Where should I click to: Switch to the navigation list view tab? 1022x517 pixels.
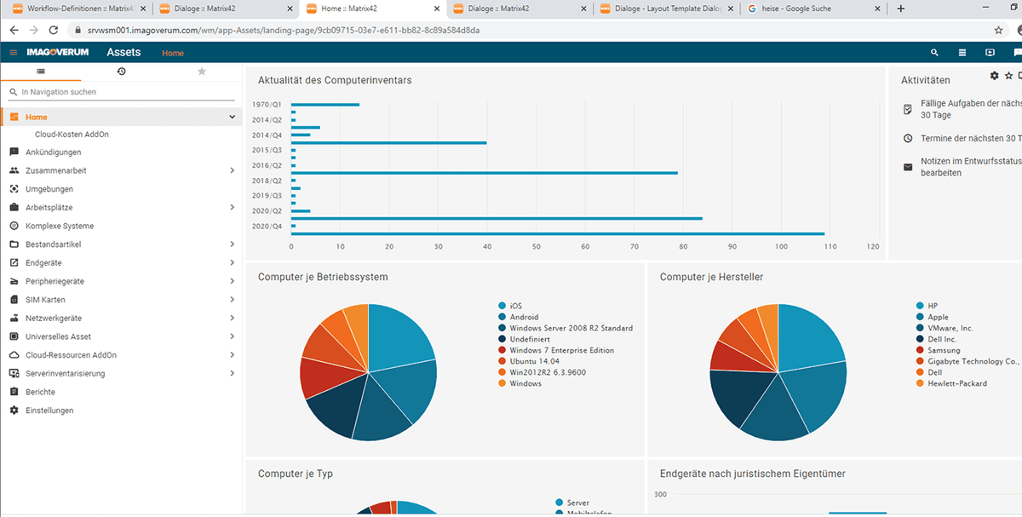coord(41,72)
